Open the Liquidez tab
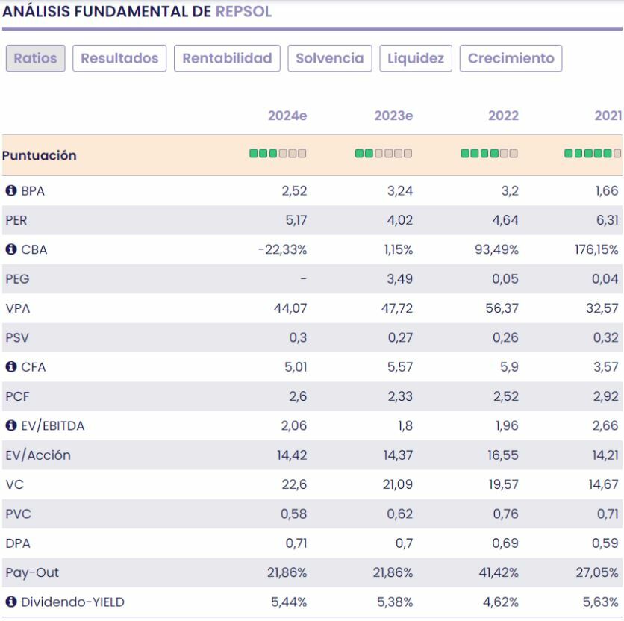 (416, 58)
